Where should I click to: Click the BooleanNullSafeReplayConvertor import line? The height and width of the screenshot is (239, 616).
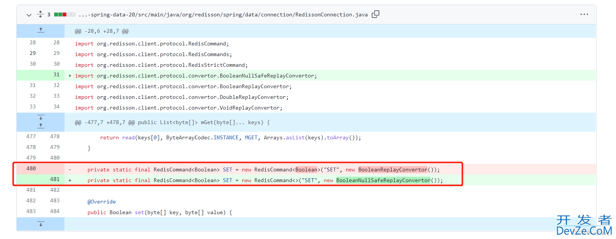196,76
